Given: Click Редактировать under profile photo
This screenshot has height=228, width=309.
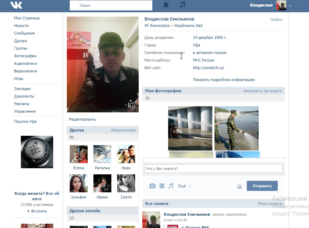Looking at the screenshot, I should pyautogui.click(x=82, y=119).
